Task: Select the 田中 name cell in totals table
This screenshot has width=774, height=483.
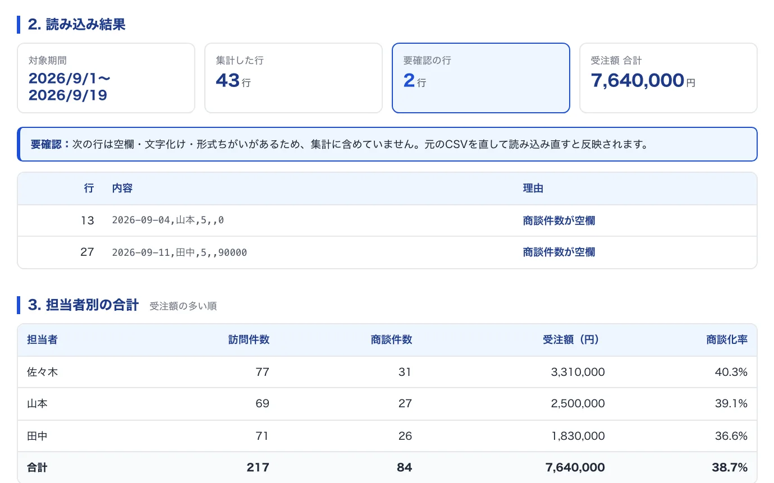Action: [37, 436]
